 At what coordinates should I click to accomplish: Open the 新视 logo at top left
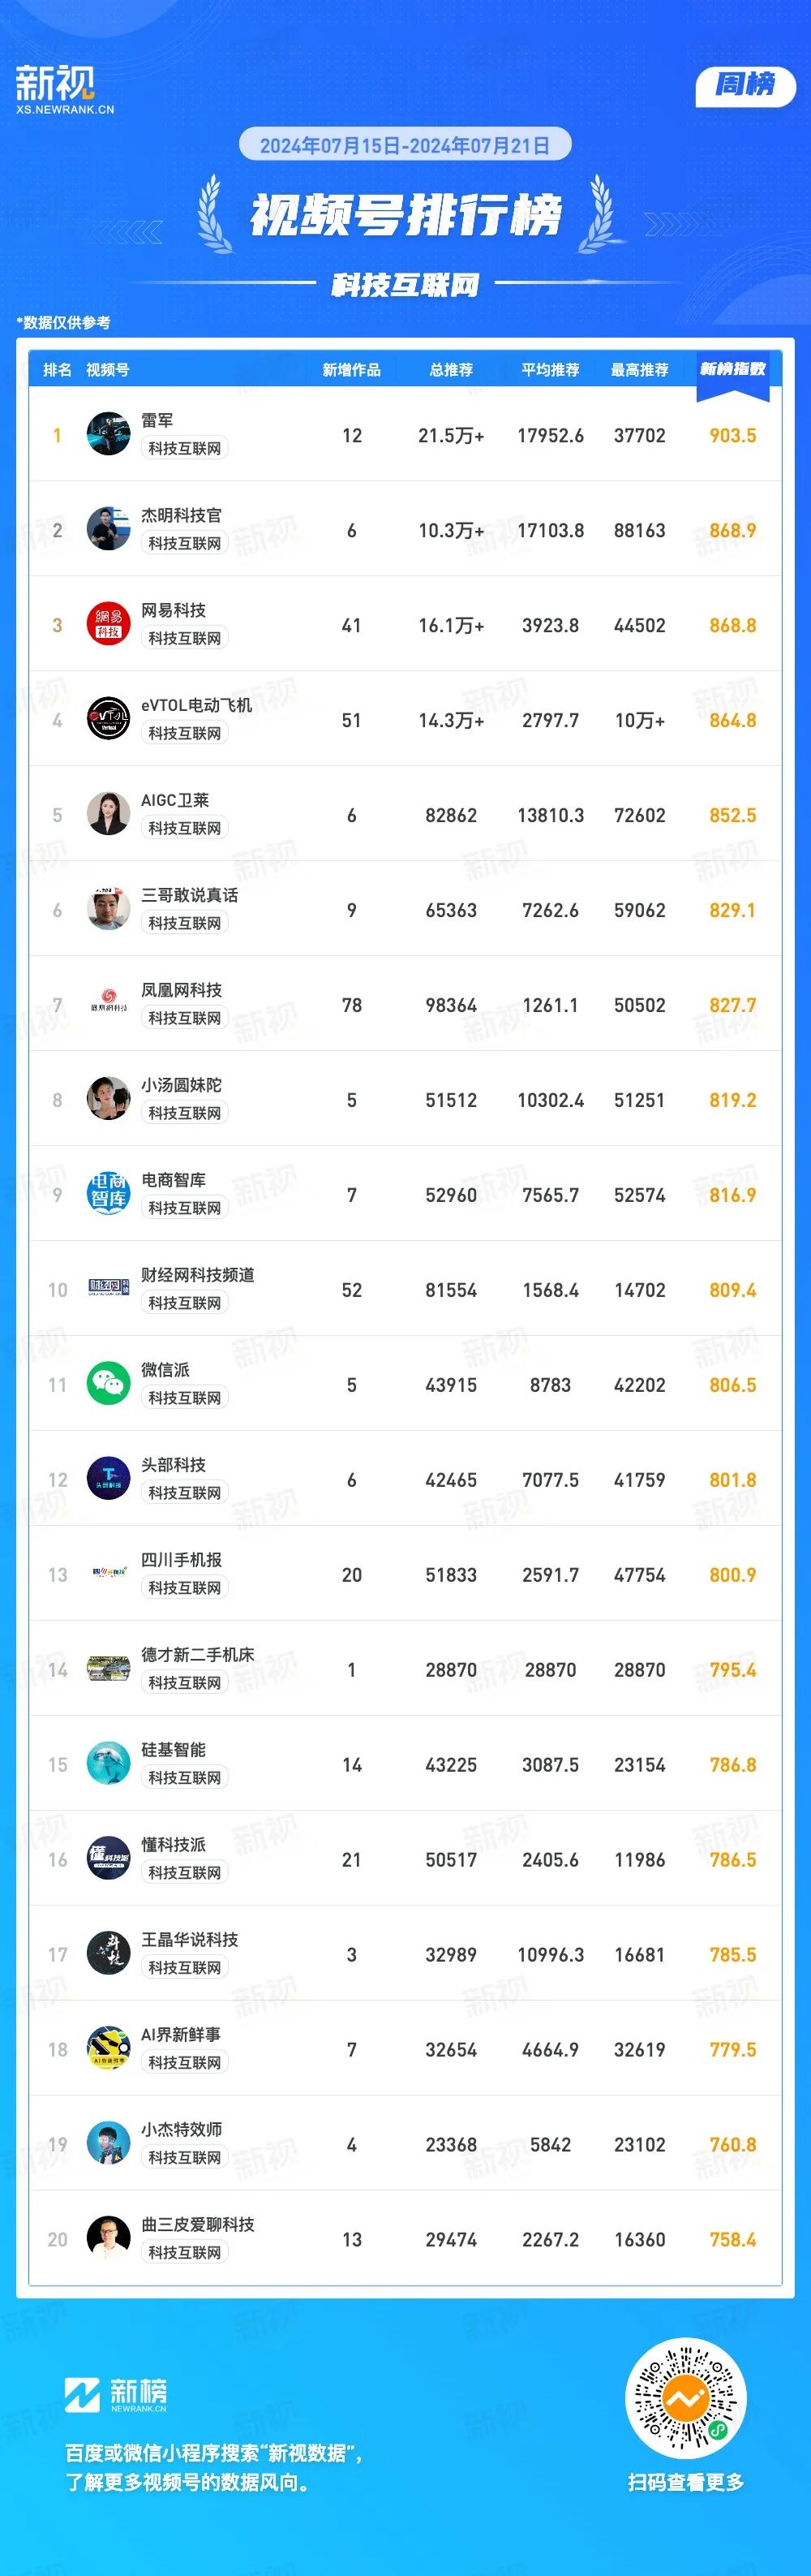point(65,89)
